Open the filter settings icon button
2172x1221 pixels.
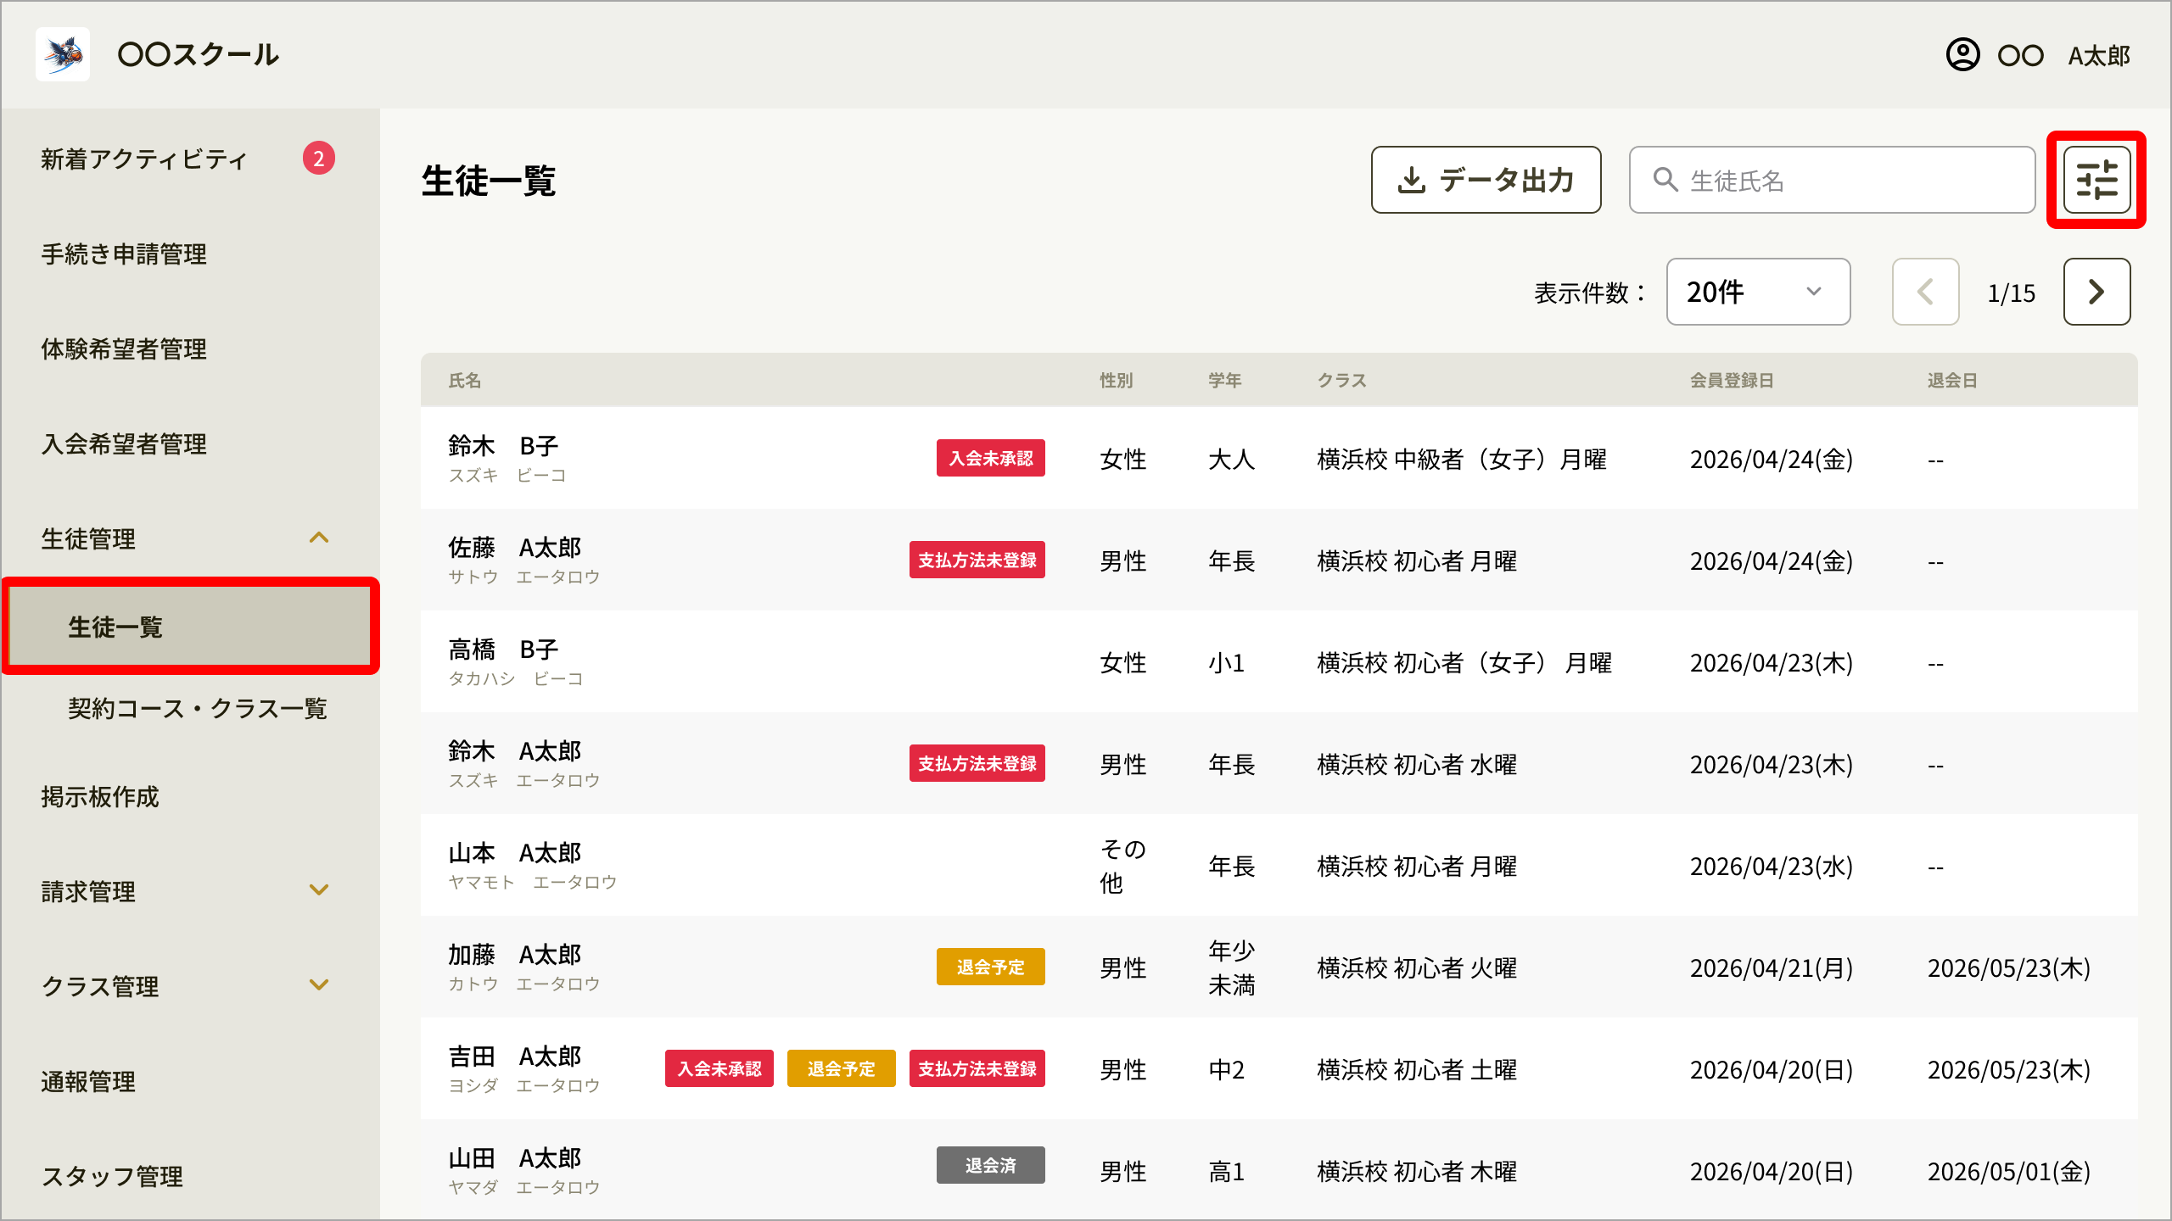coord(2096,180)
